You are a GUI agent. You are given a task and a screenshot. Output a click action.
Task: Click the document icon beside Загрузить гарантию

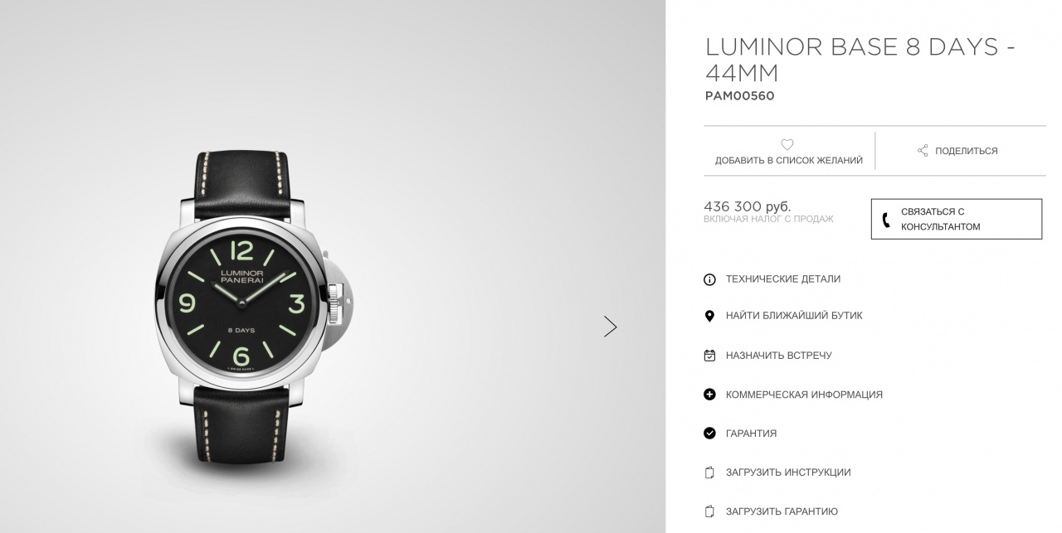coord(709,511)
